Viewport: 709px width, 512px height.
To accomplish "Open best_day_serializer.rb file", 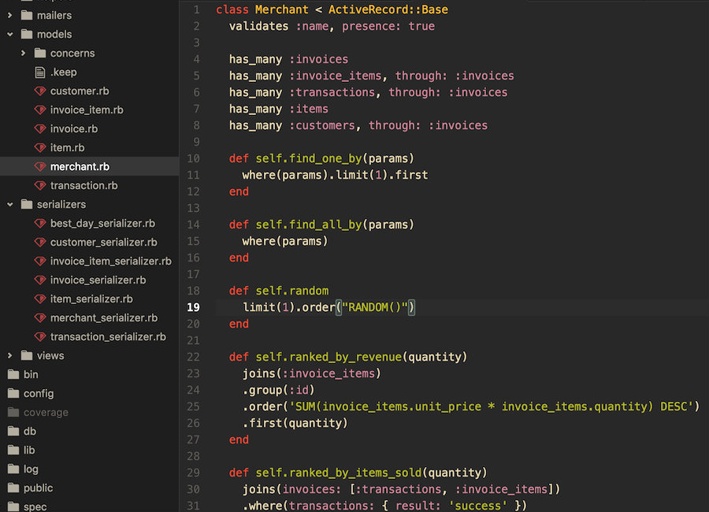I will click(102, 224).
